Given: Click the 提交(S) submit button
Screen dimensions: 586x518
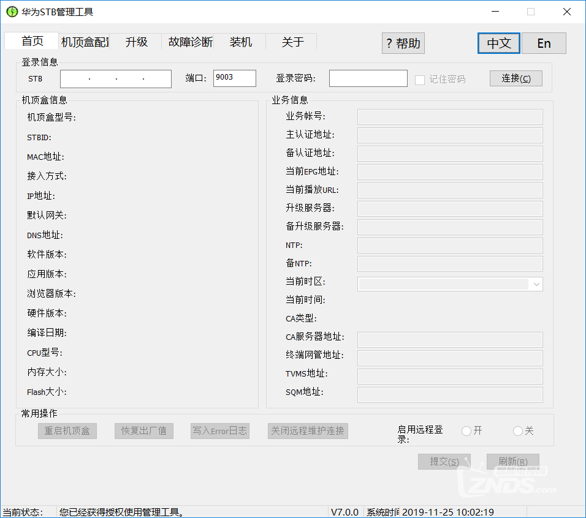Looking at the screenshot, I should tap(444, 462).
